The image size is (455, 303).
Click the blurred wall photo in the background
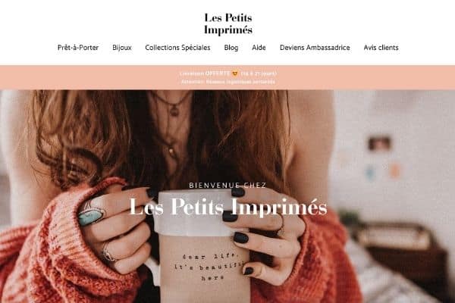pyautogui.click(x=379, y=143)
